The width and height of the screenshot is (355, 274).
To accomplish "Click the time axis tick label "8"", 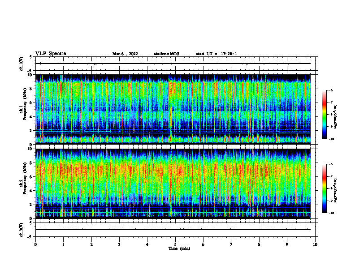I will pyautogui.click(x=259, y=244).
